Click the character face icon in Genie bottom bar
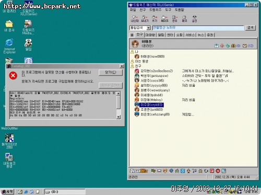This screenshot has width=261, height=195. pyautogui.click(x=165, y=171)
